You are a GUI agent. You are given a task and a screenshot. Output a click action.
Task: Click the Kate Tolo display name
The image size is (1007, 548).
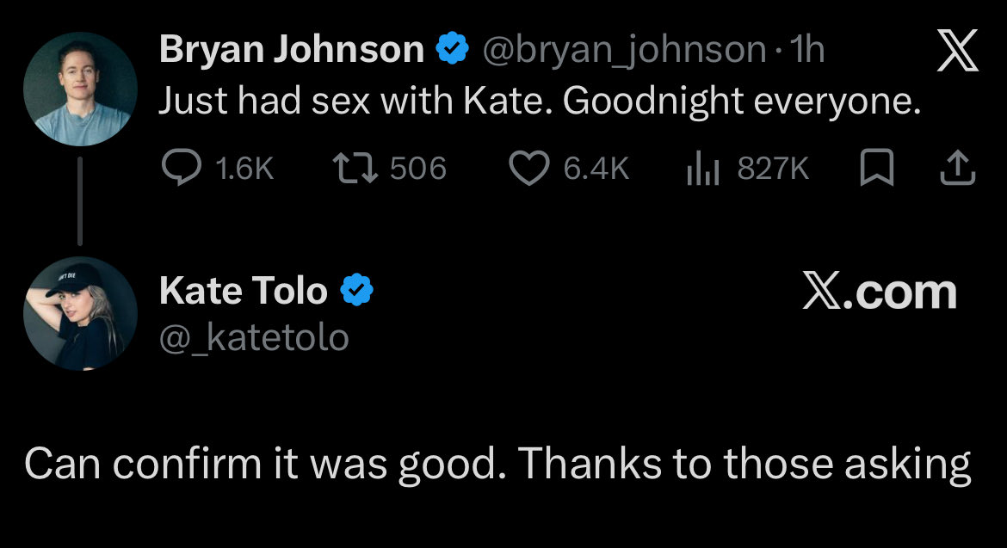(x=244, y=292)
